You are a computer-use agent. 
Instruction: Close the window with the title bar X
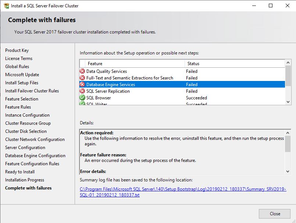(287, 6)
